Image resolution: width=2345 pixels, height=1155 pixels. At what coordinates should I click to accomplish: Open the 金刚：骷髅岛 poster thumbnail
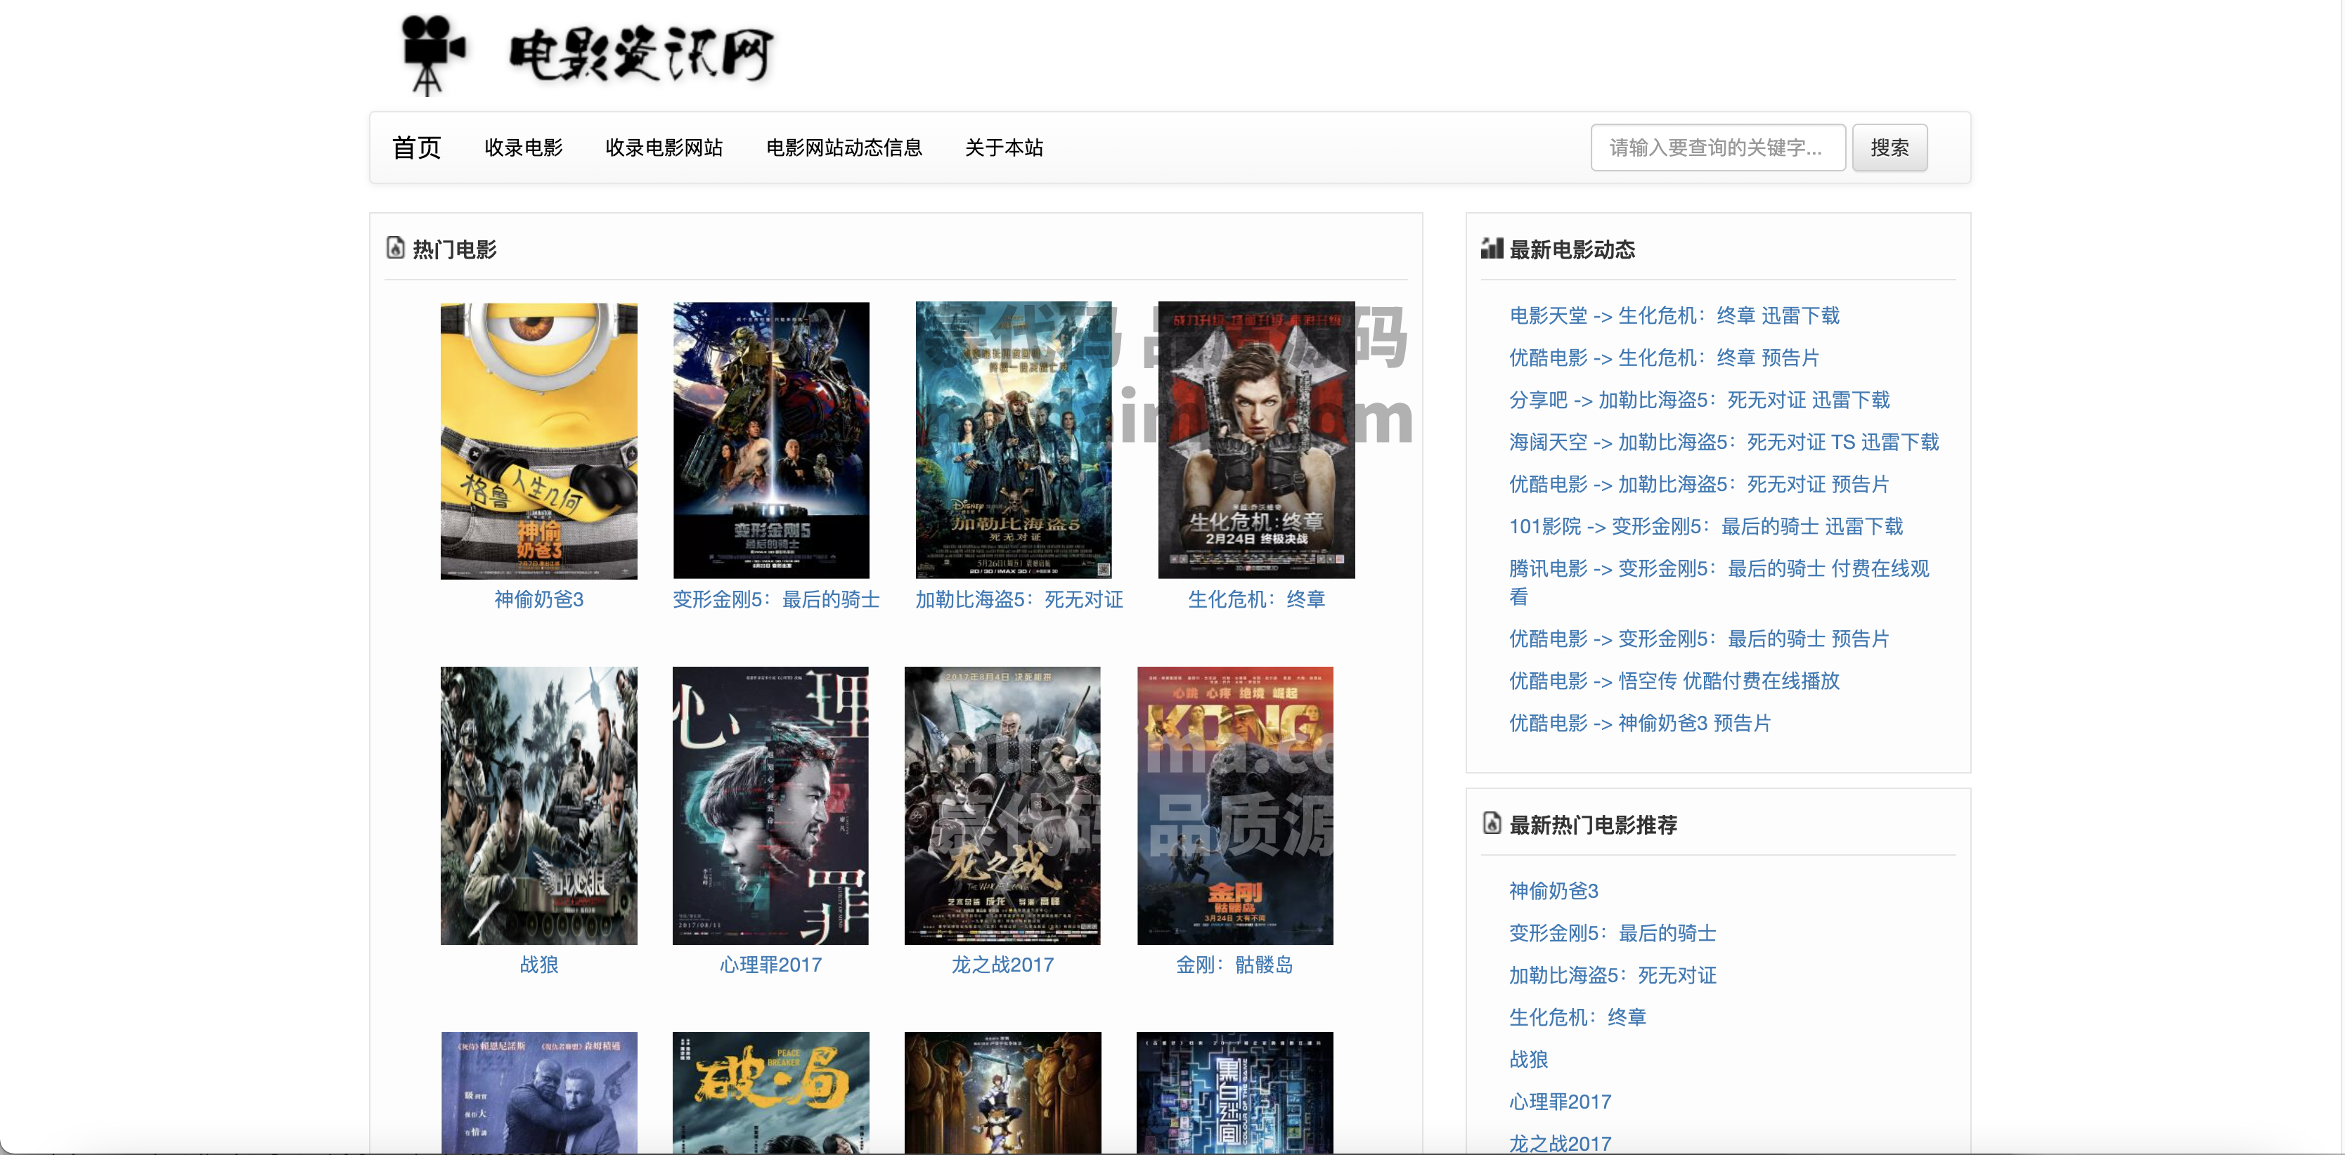1234,806
